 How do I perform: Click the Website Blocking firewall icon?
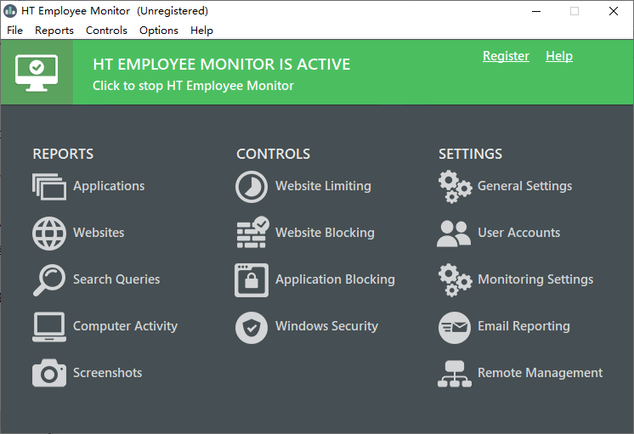252,233
